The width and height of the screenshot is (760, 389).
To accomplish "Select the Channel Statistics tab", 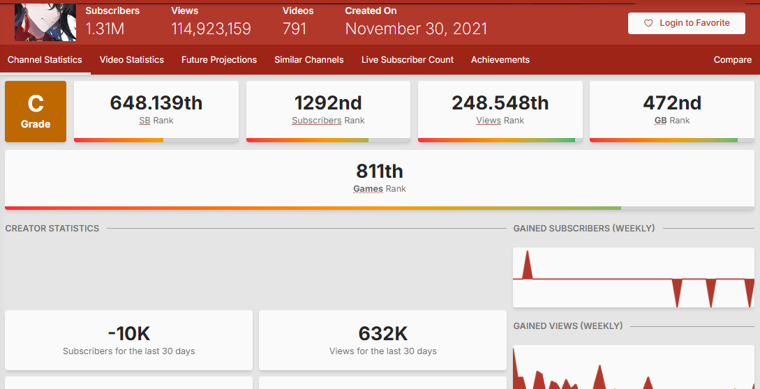I will [45, 59].
